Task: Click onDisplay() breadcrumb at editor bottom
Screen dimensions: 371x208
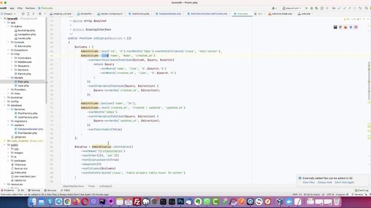Action: point(106,186)
